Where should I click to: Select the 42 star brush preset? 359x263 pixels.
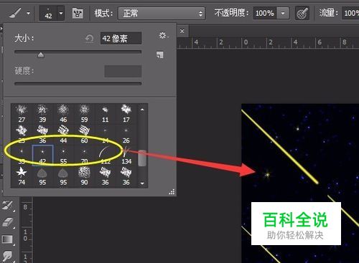(x=42, y=156)
